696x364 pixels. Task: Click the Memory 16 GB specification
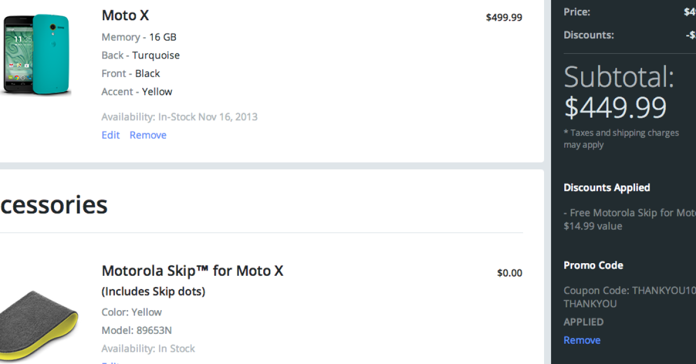[139, 37]
